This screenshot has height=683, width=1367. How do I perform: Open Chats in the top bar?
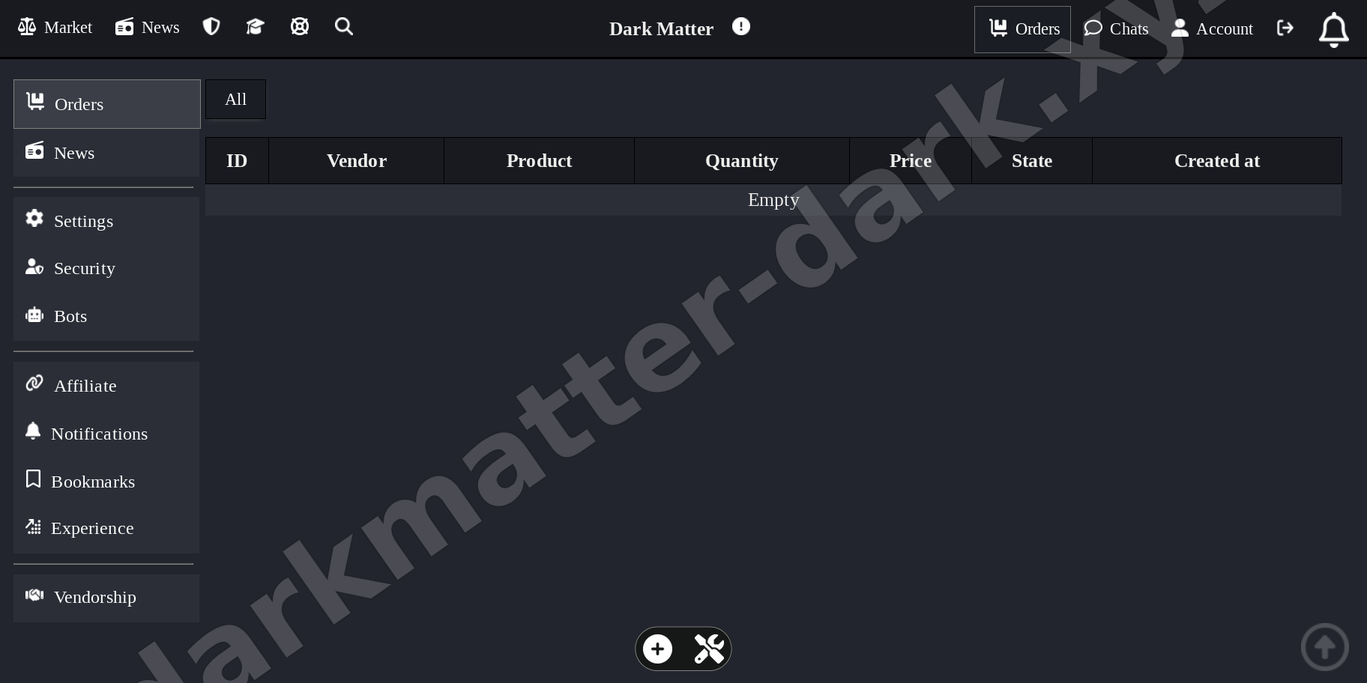[x=1116, y=28]
